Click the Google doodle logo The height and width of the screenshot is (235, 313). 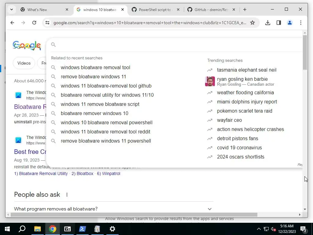27,45
